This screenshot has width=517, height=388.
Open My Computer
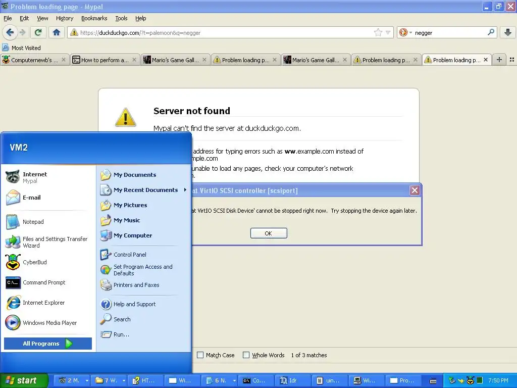click(x=133, y=235)
